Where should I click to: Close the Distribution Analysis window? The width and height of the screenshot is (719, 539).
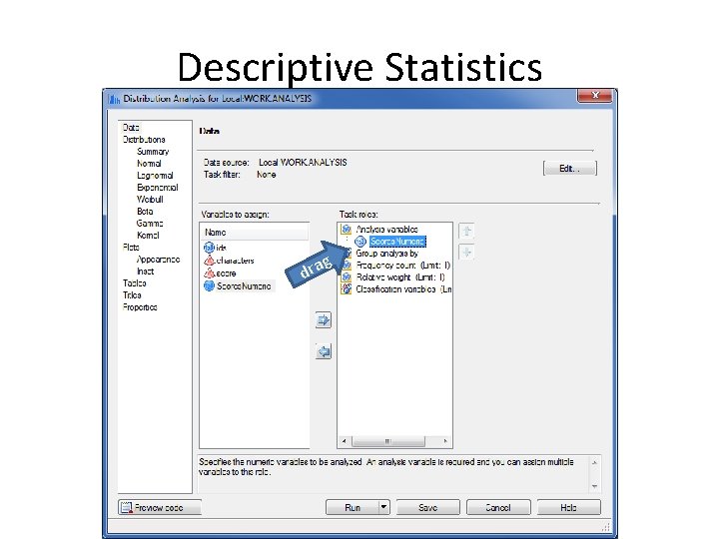tap(595, 96)
